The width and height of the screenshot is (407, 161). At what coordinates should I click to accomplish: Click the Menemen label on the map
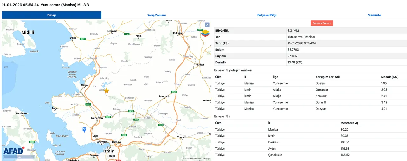click(x=97, y=118)
